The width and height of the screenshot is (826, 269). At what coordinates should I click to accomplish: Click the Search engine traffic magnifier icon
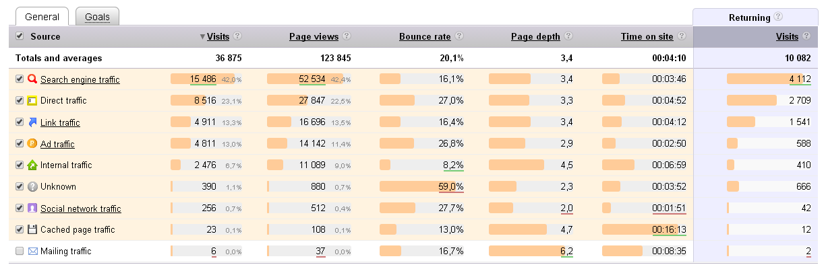click(x=32, y=79)
